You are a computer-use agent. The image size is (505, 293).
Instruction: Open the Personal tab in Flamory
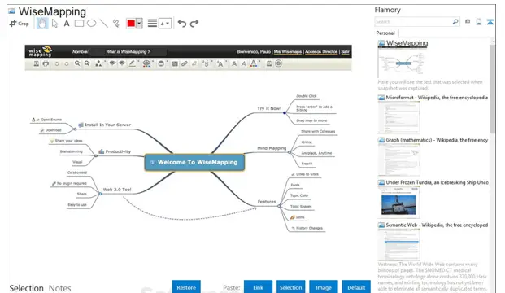point(385,33)
